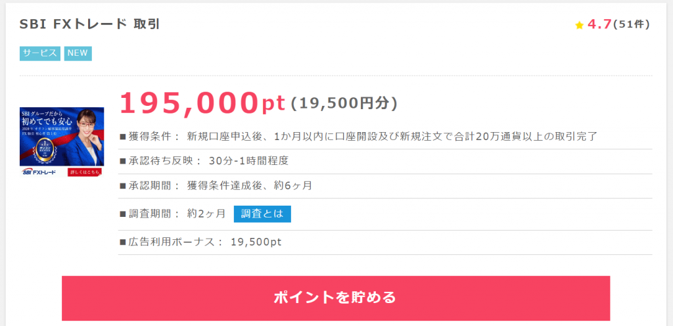The width and height of the screenshot is (673, 326).
Task: Click the SBI FXトレード logo in banner
Action: coord(39,172)
